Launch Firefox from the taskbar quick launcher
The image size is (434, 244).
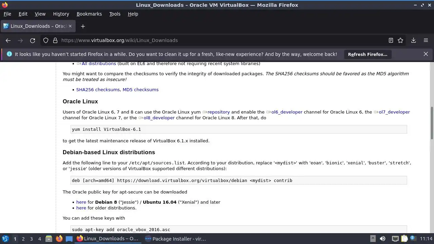(59, 239)
